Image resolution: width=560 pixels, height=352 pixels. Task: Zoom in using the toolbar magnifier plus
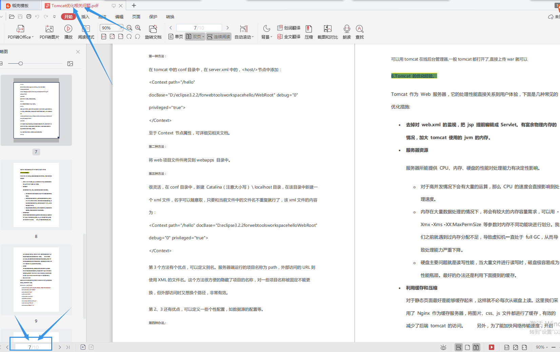pos(138,28)
